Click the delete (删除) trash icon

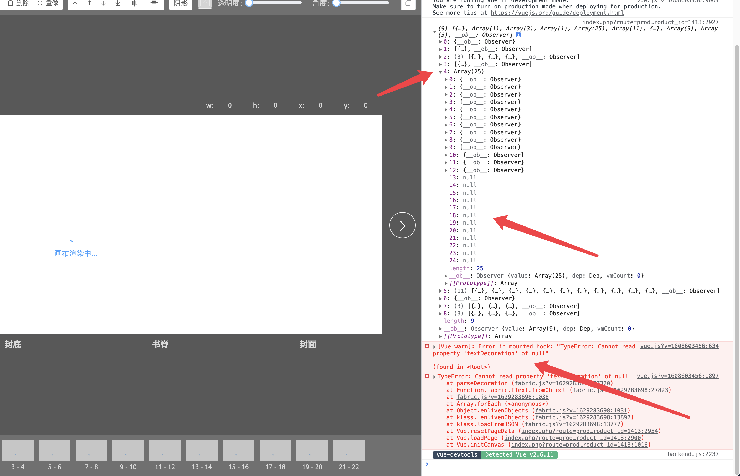click(x=11, y=3)
